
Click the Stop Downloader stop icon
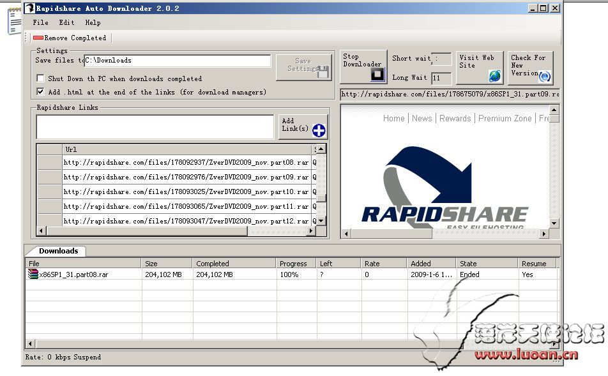[x=377, y=75]
